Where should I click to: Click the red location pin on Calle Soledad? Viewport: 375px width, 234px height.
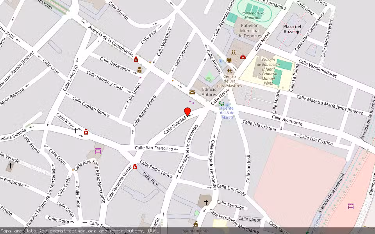(187, 112)
